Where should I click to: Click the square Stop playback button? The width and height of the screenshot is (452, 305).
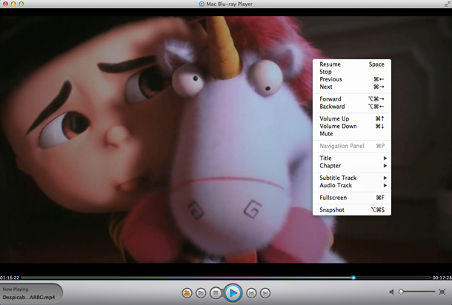click(x=216, y=293)
